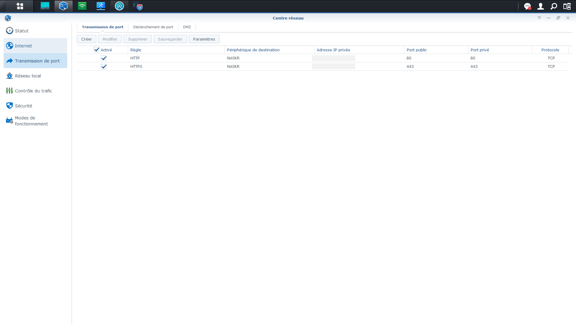Screen dimensions: 576x324
Task: Click the Contrôle du trafic sliders icon
Action: pos(9,91)
